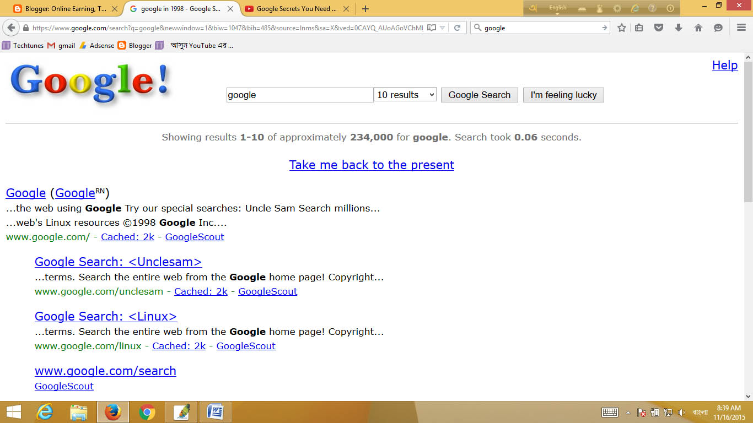The height and width of the screenshot is (423, 753).
Task: Bookmark this page with the star icon
Action: pos(622,28)
